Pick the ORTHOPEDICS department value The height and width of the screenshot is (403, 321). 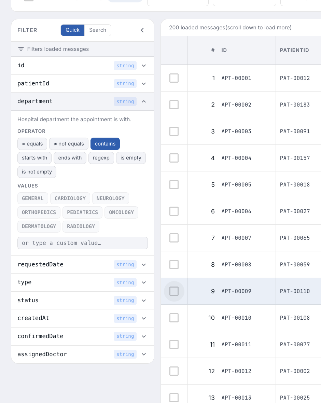point(39,212)
